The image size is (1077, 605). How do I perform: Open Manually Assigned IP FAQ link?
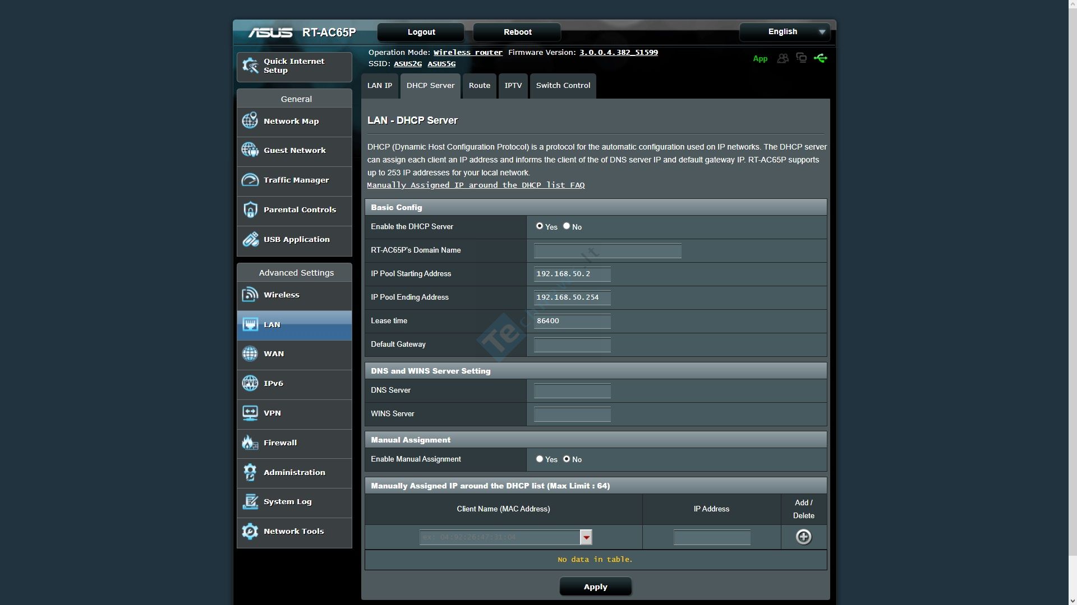coord(476,185)
